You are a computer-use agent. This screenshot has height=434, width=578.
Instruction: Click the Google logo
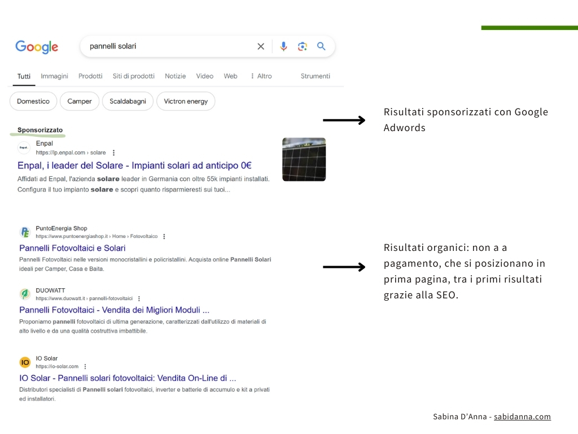coord(37,47)
